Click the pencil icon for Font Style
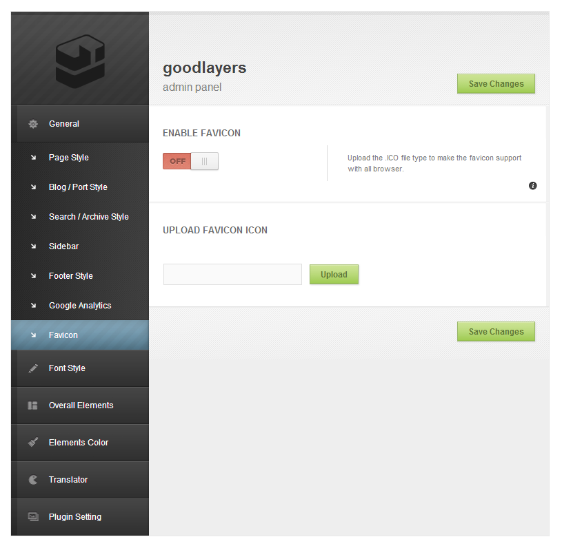The height and width of the screenshot is (548, 562). [x=33, y=368]
